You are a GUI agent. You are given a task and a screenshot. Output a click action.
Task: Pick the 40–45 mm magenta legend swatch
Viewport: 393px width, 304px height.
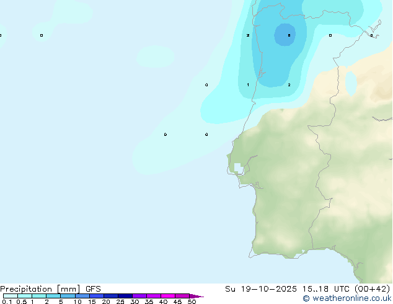[168, 296]
